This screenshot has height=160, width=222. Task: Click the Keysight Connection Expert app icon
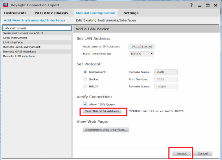tap(6, 5)
